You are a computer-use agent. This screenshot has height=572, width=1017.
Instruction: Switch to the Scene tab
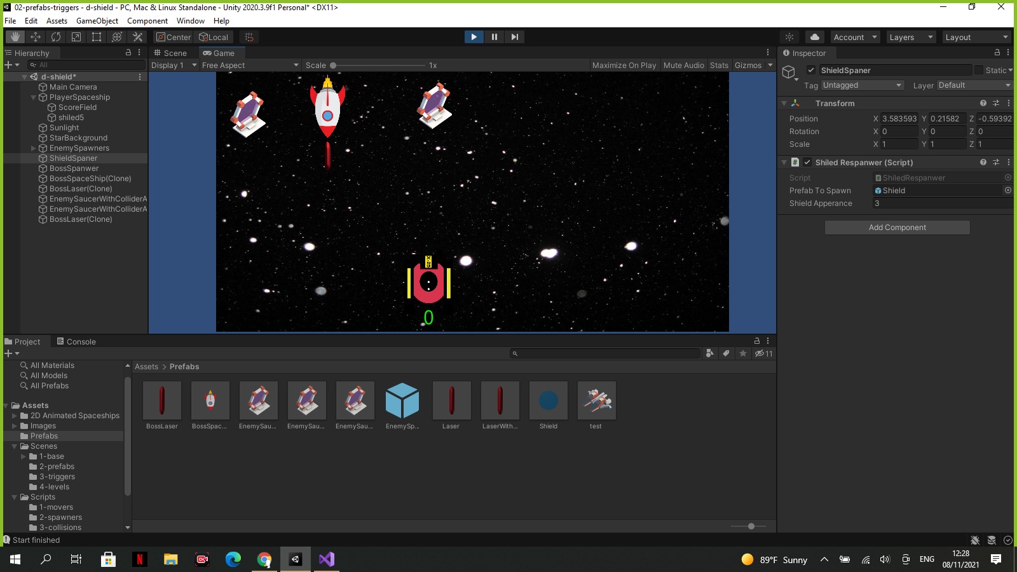click(x=170, y=53)
